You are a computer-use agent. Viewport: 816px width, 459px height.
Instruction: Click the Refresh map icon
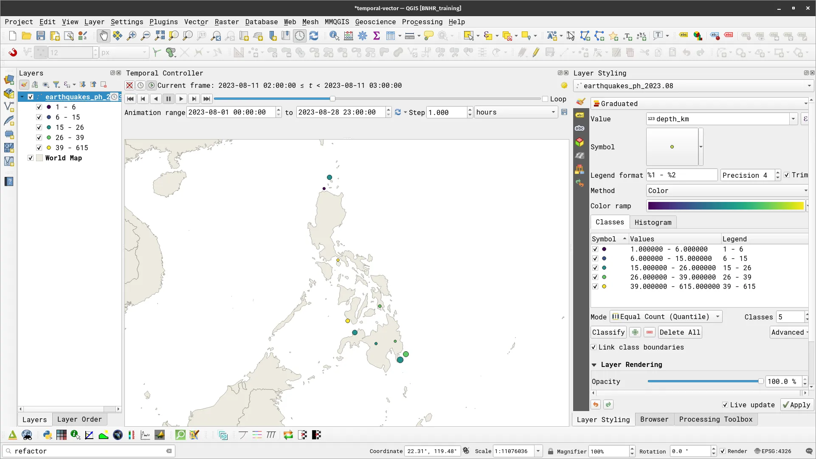pyautogui.click(x=314, y=36)
